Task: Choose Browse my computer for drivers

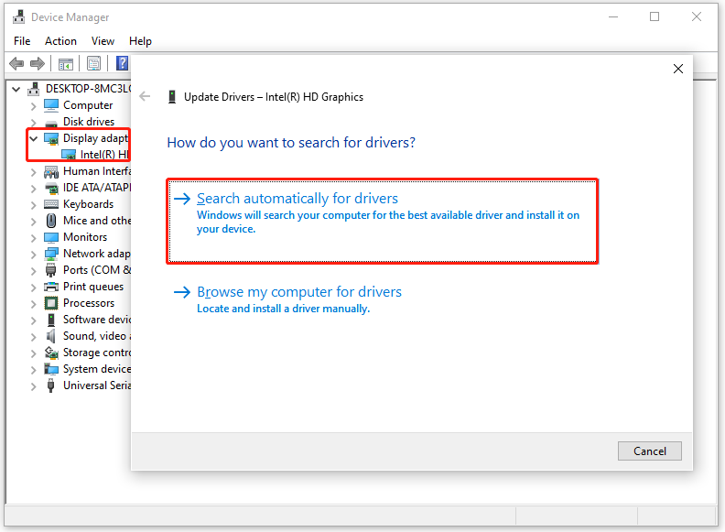Action: [x=287, y=299]
